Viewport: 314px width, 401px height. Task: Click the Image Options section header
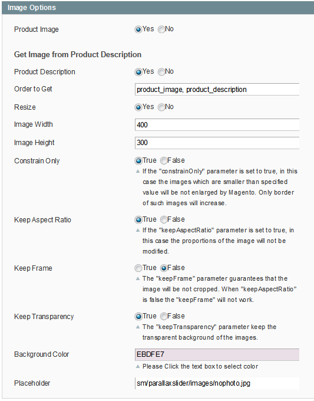tap(158, 8)
